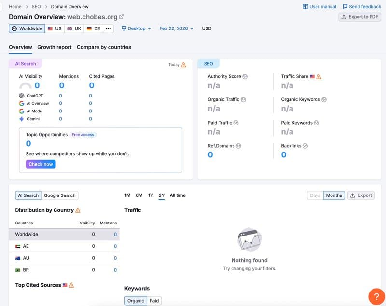This screenshot has width=386, height=306.
Task: Select 6M time range
Action: pos(139,195)
